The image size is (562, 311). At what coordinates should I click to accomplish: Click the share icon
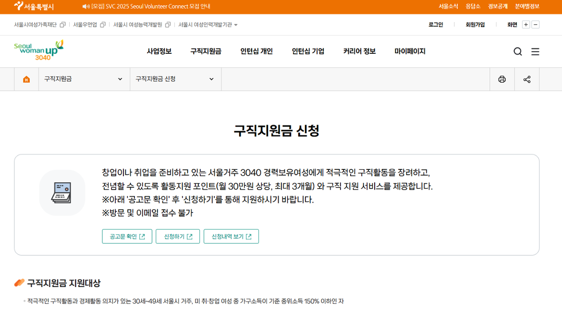[527, 79]
